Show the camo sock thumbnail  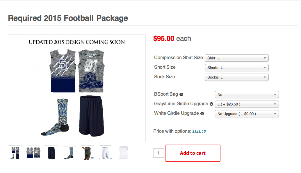click(x=70, y=152)
